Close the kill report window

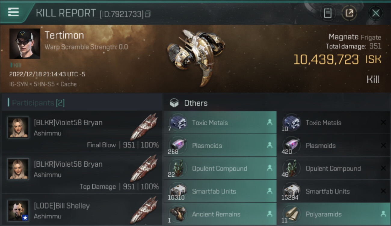pos(376,13)
